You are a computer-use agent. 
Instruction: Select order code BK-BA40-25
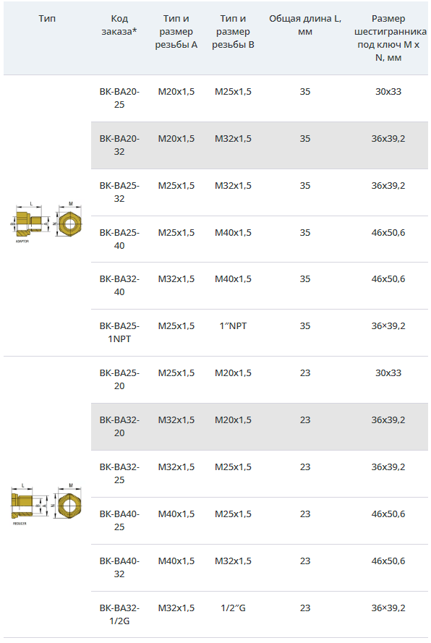coord(119,520)
